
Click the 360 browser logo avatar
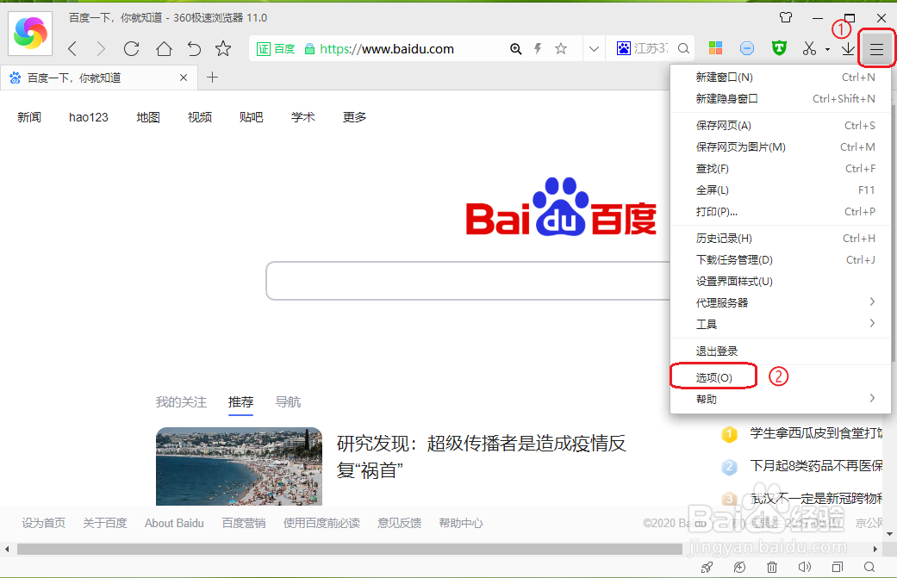point(30,33)
